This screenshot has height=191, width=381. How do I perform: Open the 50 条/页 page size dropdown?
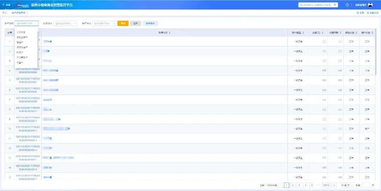click(346, 185)
